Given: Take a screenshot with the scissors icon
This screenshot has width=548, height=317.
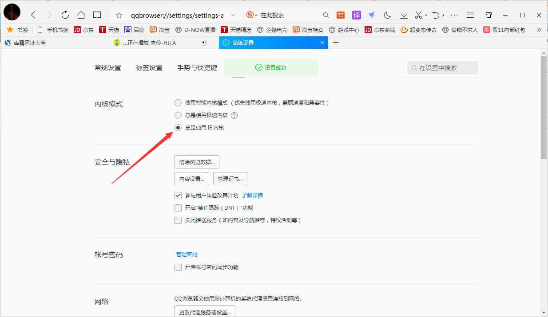Looking at the screenshot, I should tap(418, 15).
